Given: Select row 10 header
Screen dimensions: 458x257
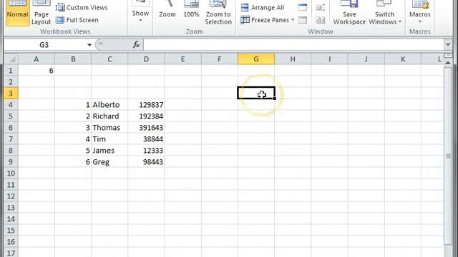Looking at the screenshot, I should tap(11, 173).
